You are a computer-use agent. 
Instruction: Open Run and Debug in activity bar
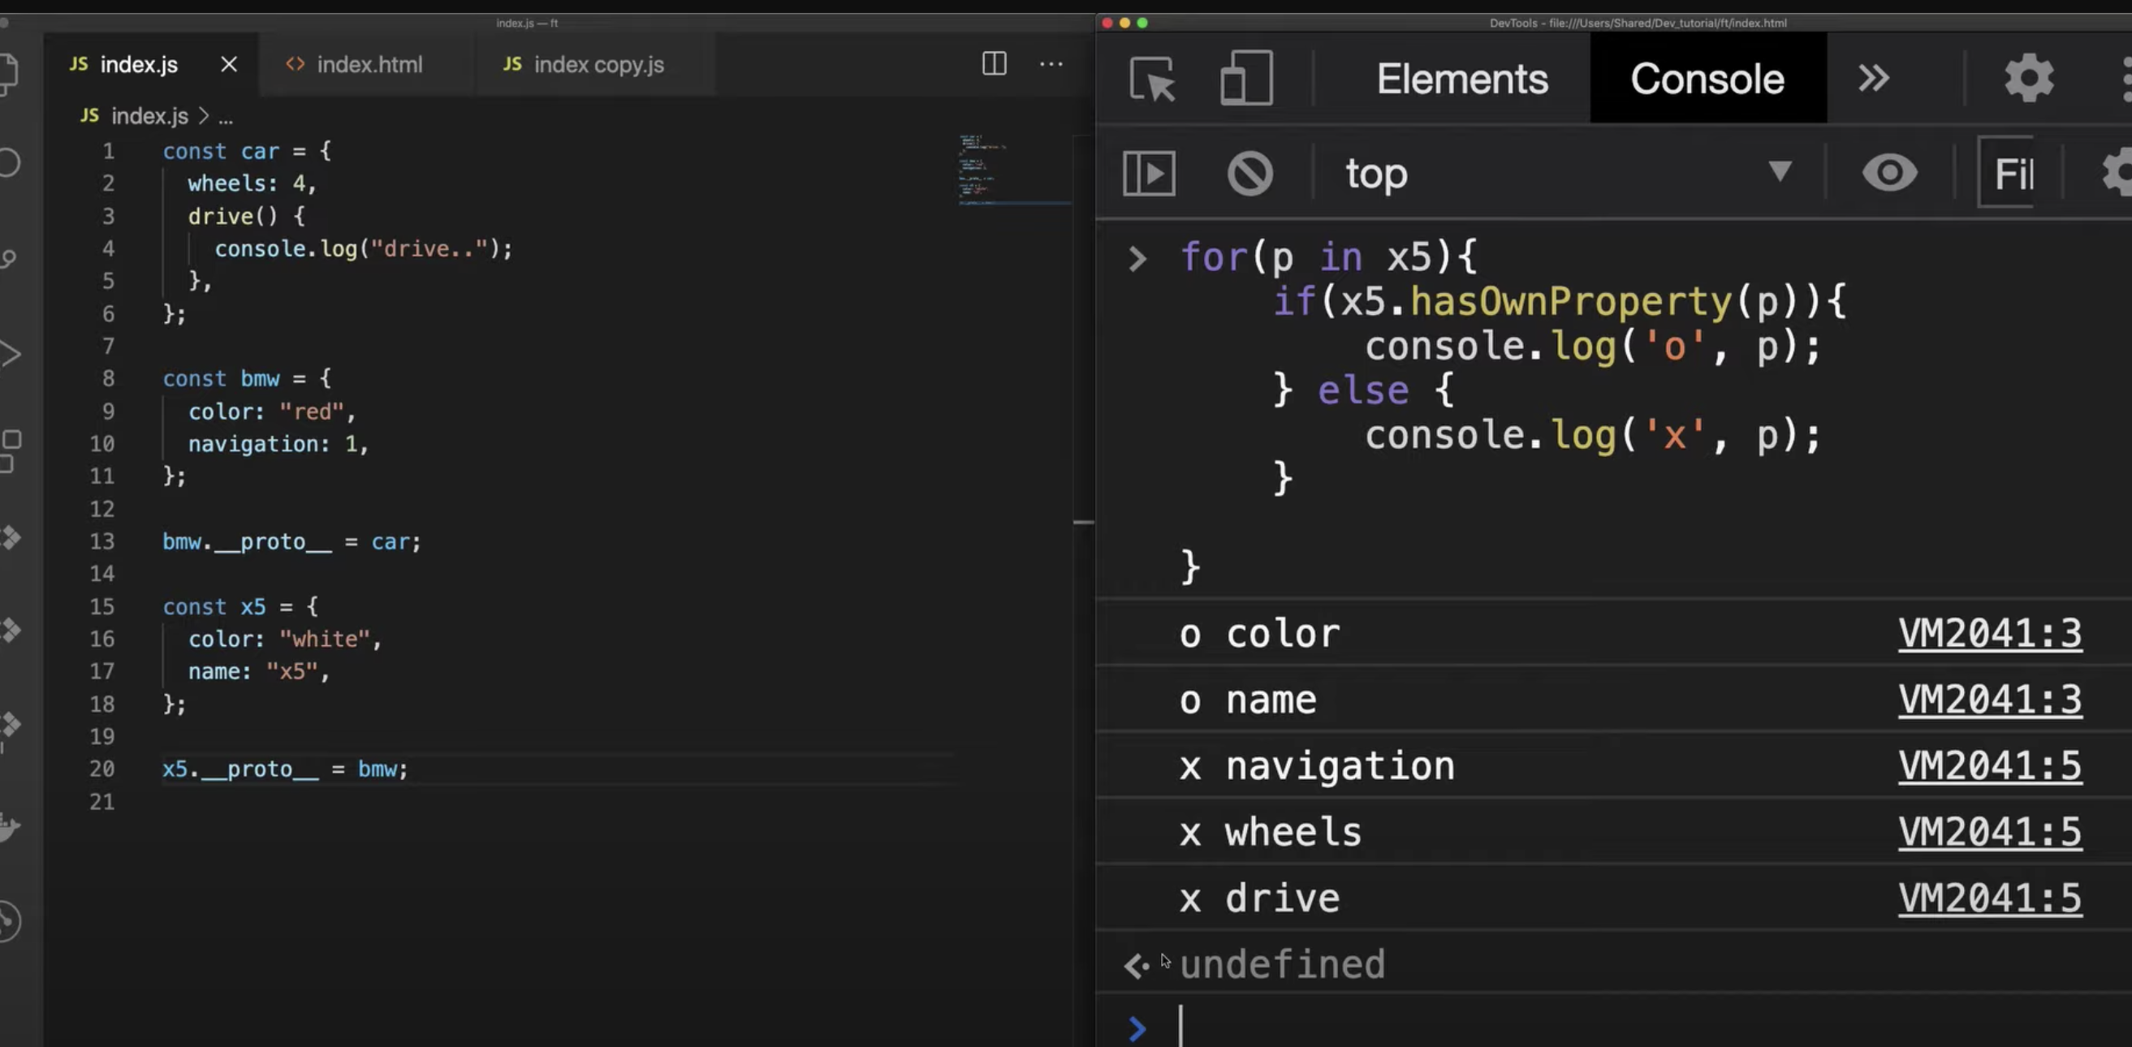pos(10,354)
